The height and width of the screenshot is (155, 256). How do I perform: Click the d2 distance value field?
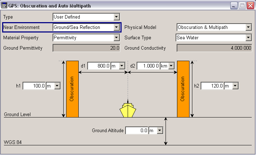click(x=148, y=66)
